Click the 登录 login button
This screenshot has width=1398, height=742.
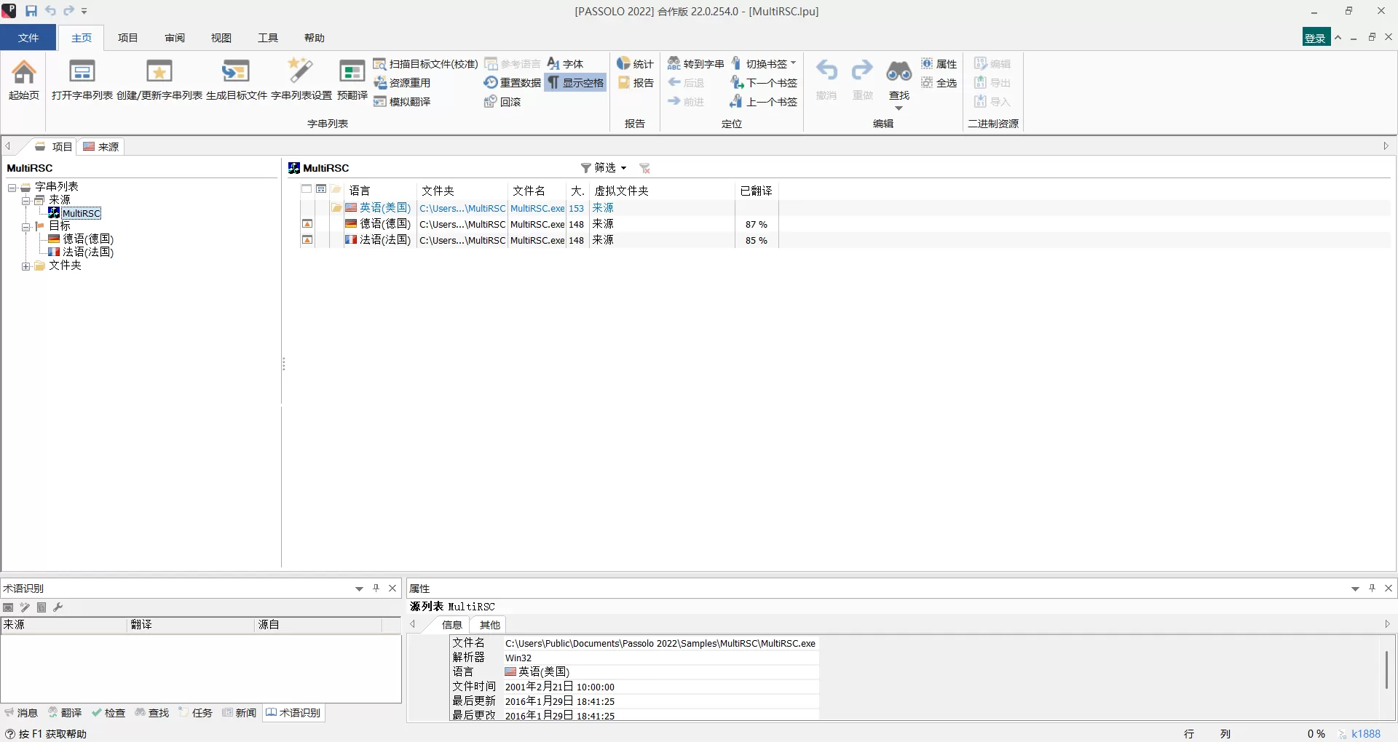point(1315,37)
